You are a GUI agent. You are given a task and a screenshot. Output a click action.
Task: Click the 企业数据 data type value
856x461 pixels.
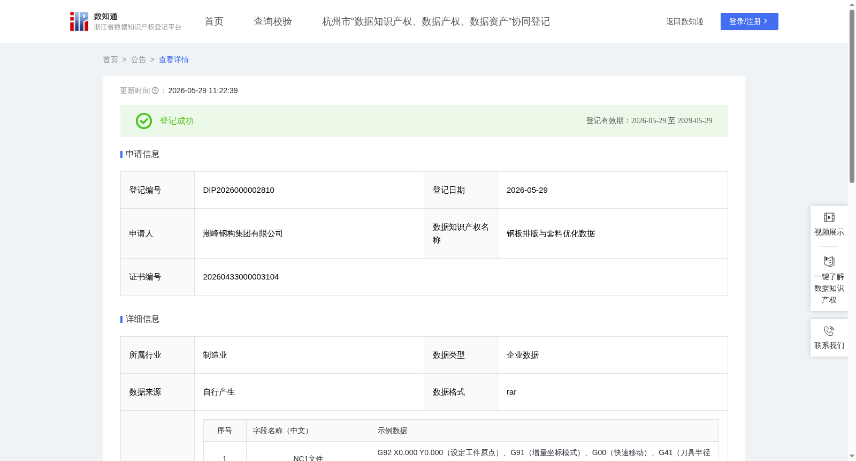pos(523,355)
